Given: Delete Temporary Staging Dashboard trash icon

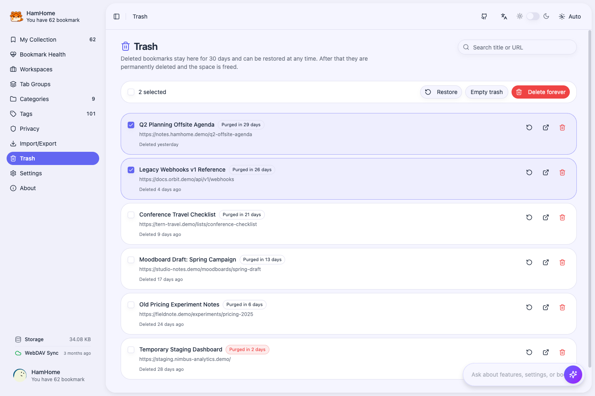Looking at the screenshot, I should pos(562,352).
